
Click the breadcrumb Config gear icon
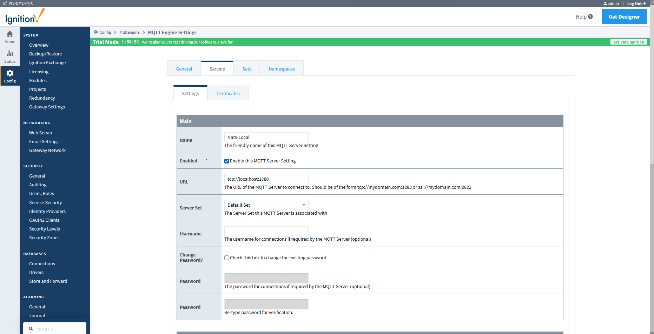click(96, 32)
